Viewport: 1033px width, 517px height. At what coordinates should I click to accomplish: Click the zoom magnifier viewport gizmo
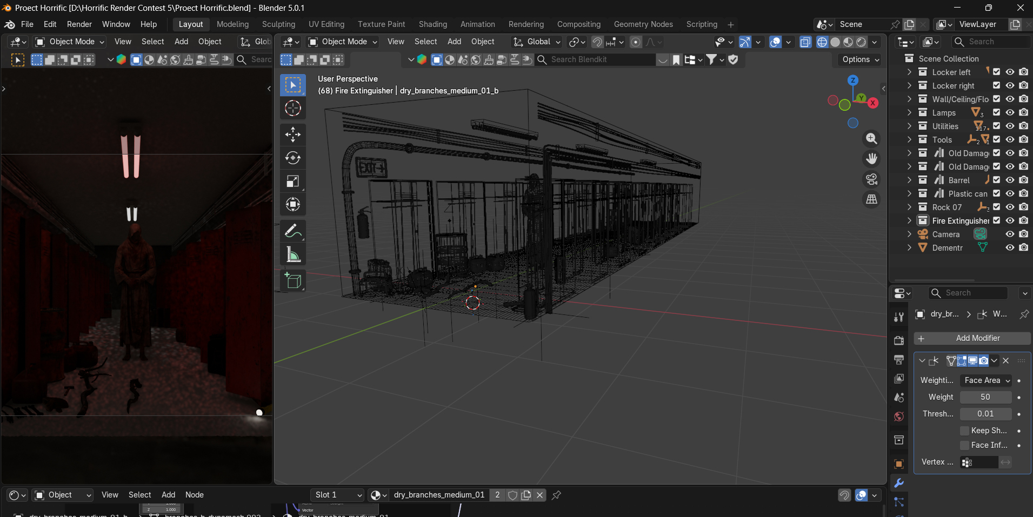tap(871, 138)
